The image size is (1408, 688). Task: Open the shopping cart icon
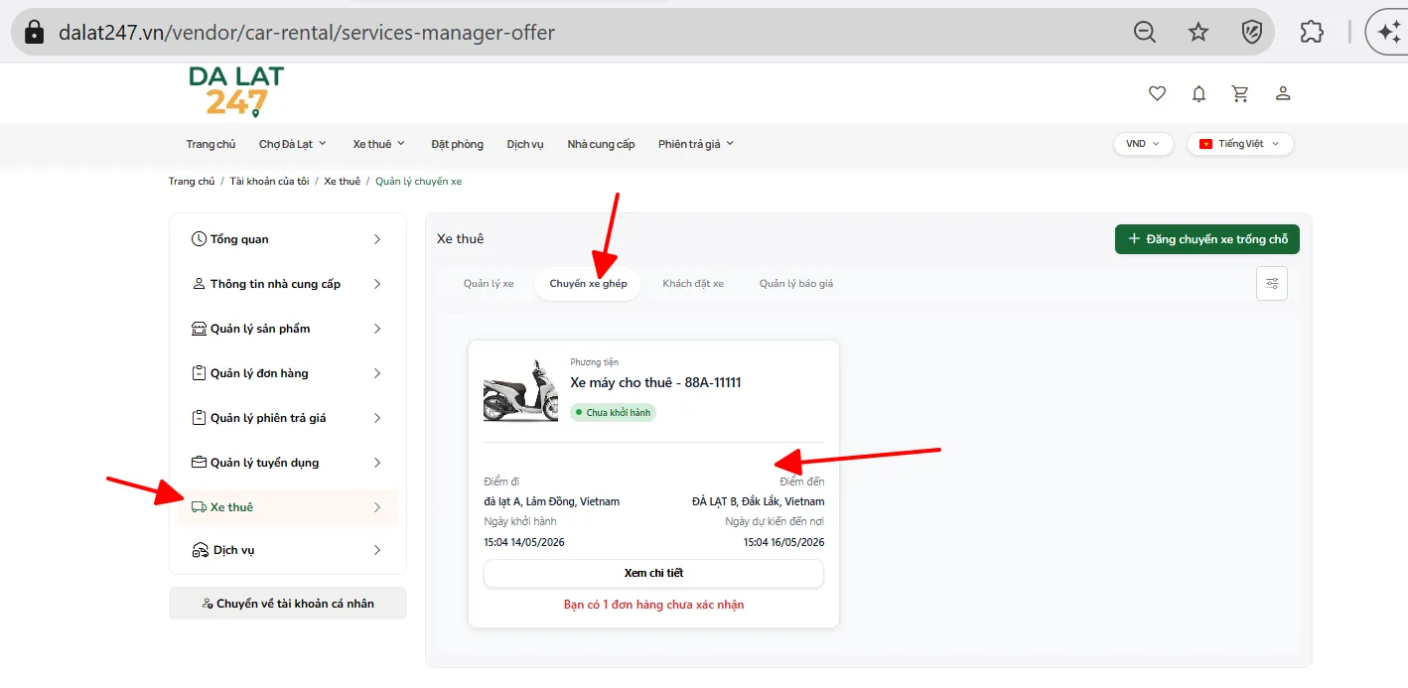point(1240,93)
